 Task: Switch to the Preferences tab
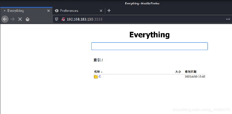(79, 11)
